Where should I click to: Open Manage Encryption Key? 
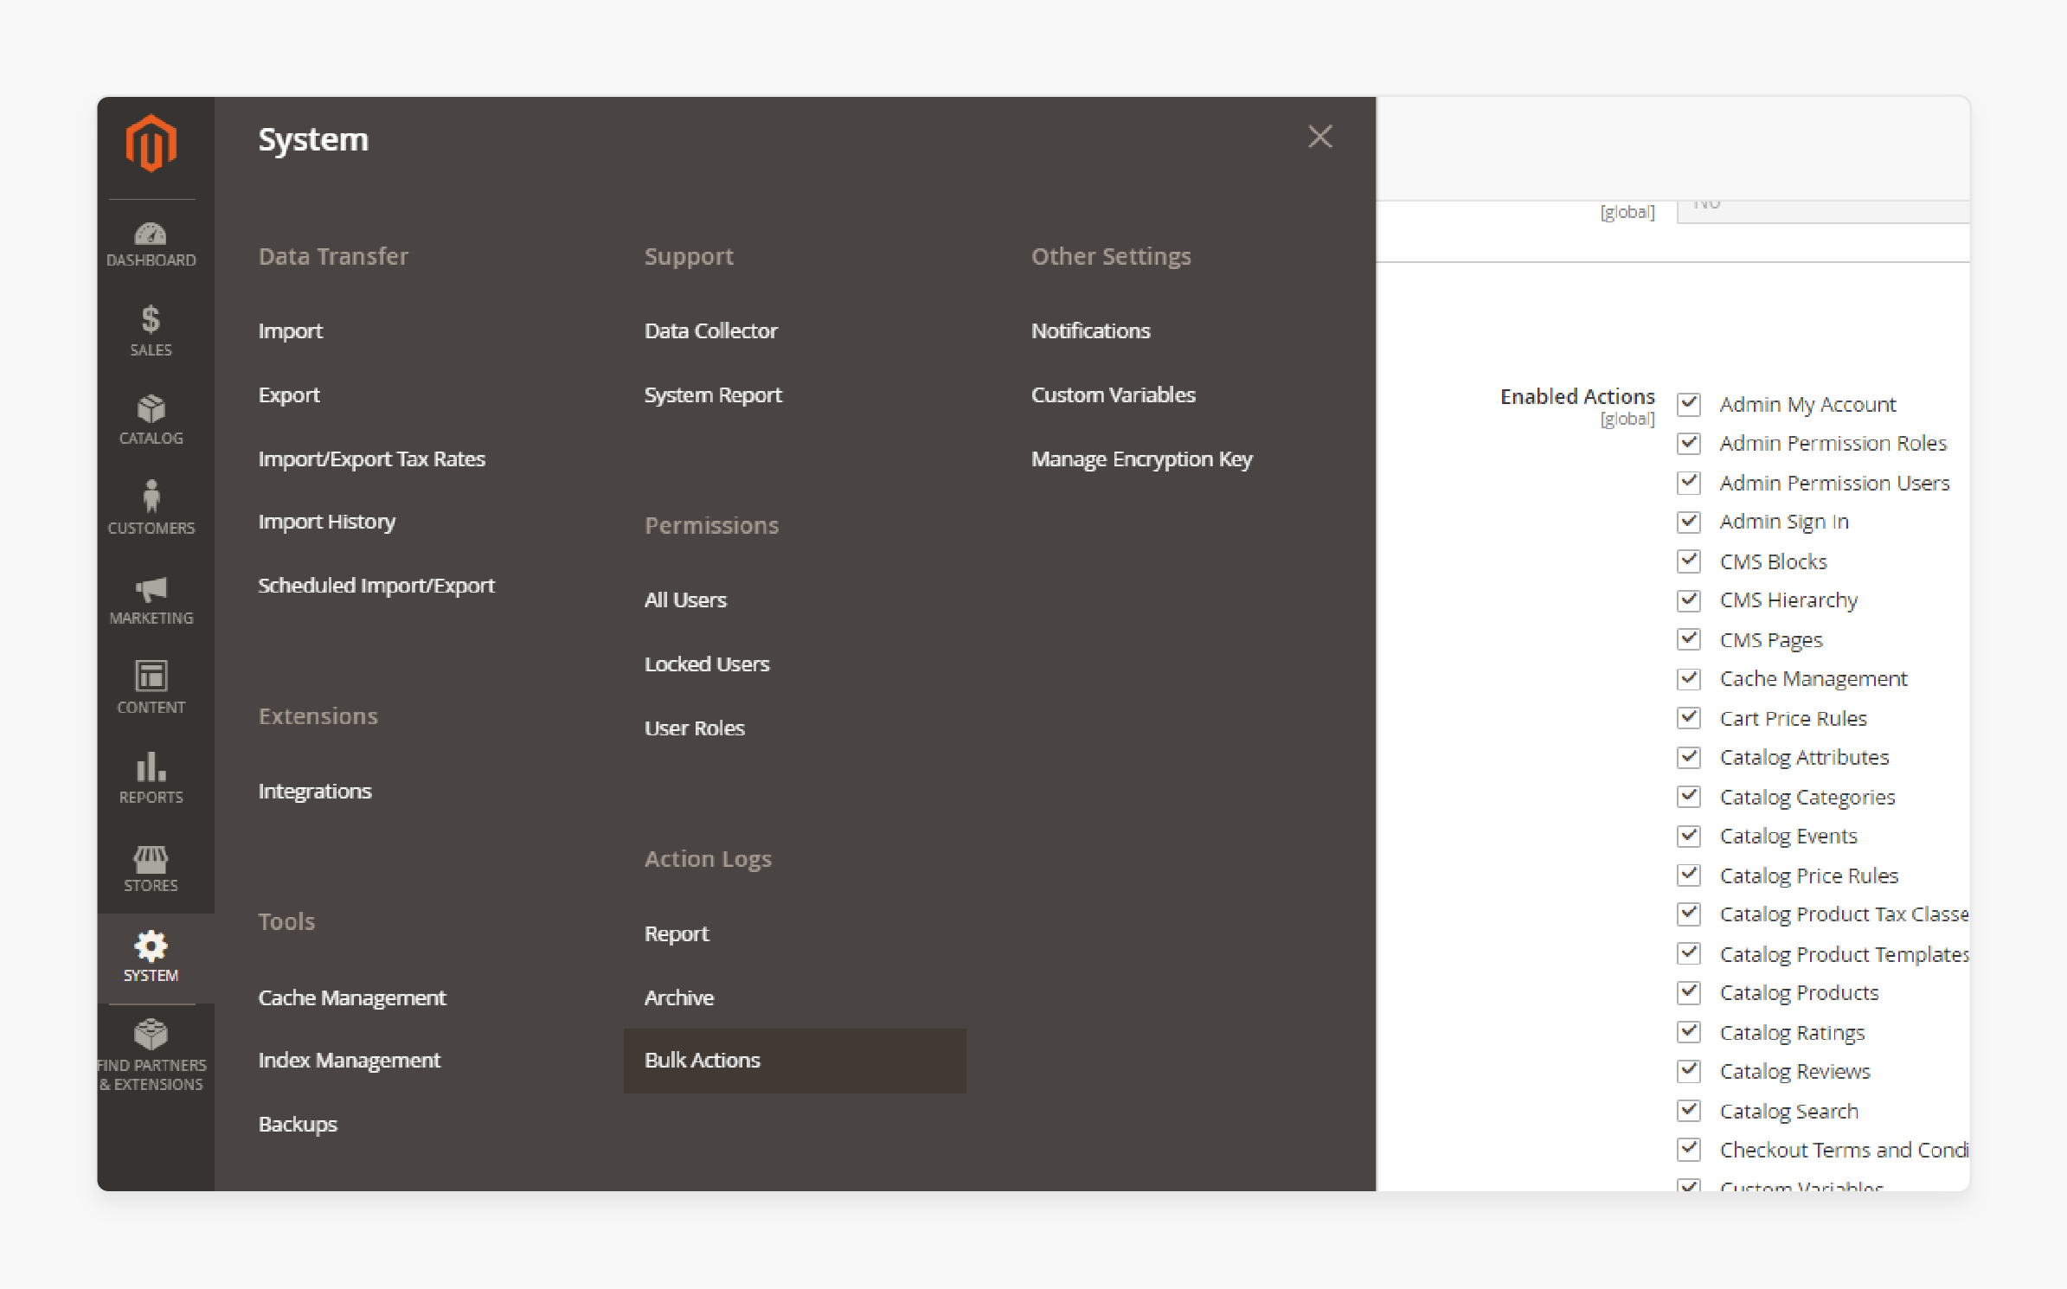pos(1142,459)
